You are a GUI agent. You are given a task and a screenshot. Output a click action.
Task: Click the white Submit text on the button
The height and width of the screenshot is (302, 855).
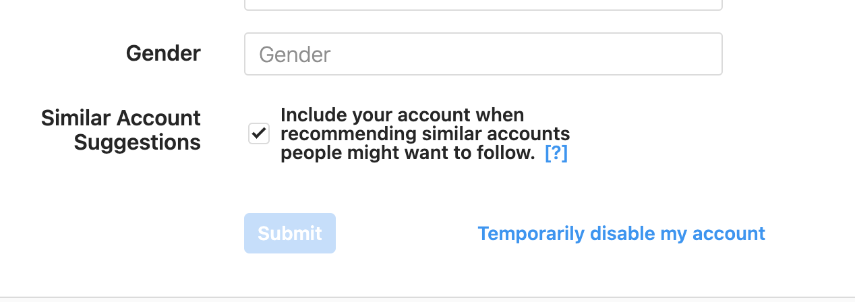point(290,233)
